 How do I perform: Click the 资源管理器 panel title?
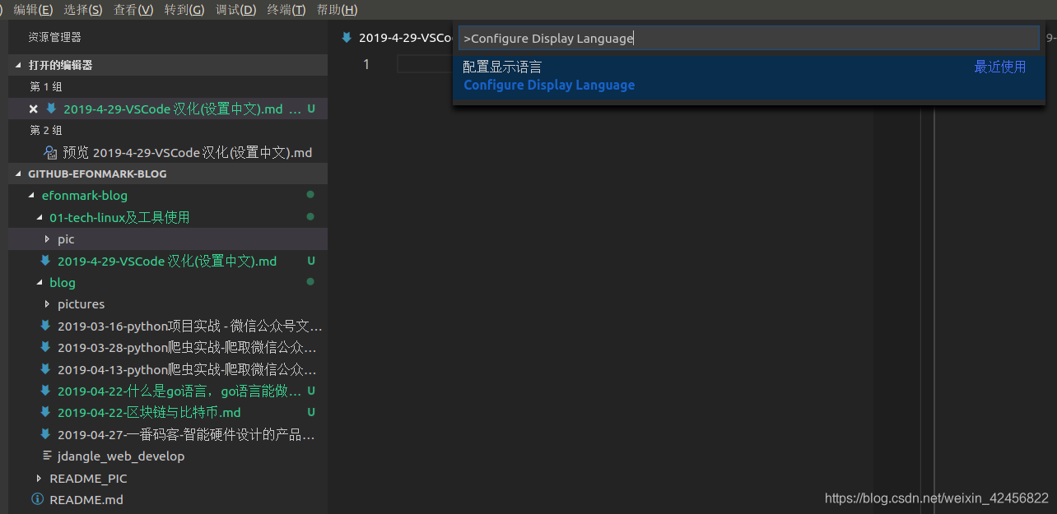tap(54, 37)
